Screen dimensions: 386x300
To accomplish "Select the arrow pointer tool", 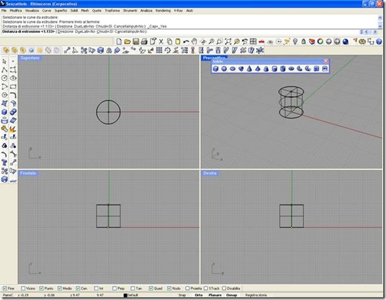I will (4, 61).
